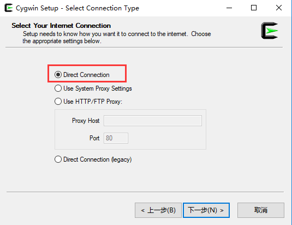Click the setup description text under heading
Image resolution: width=292 pixels, height=225 pixels.
[117, 38]
